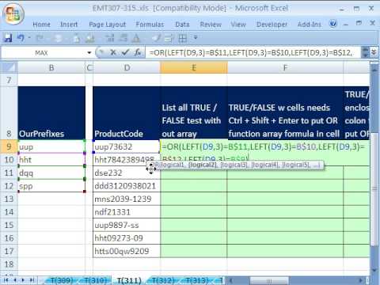This screenshot has width=380, height=285.
Task: Switch to sheet tab T(310)
Action: 96,280
